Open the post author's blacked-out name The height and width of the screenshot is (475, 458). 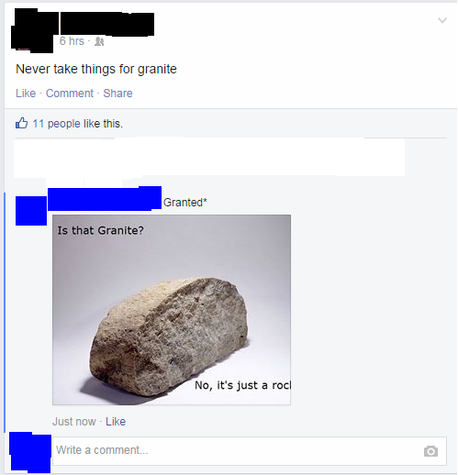point(107,24)
